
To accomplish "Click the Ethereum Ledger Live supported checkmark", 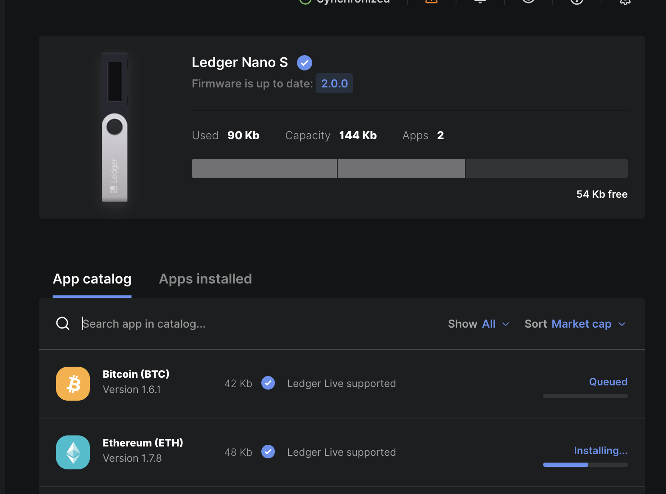I will [x=268, y=452].
